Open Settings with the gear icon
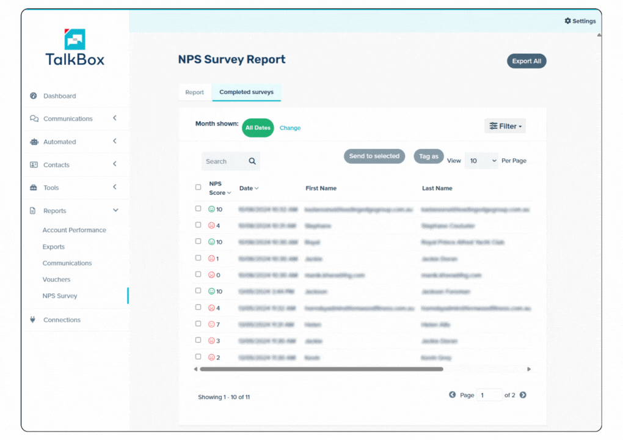Screen dimensions: 623x440 pyautogui.click(x=567, y=21)
